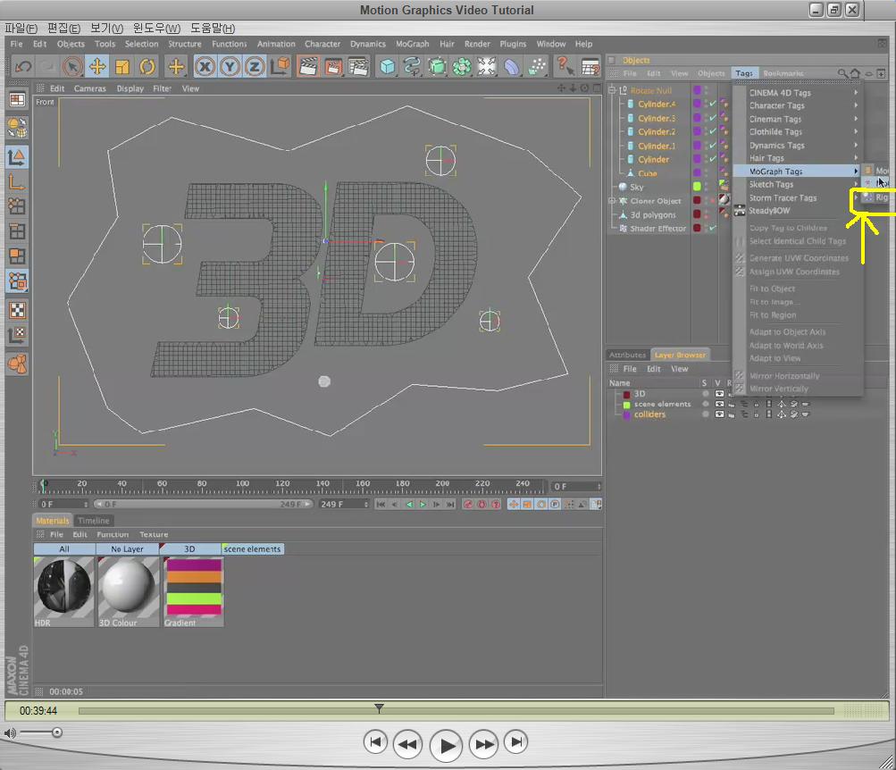Toggle the solo dot for the 3D layer

tap(706, 394)
